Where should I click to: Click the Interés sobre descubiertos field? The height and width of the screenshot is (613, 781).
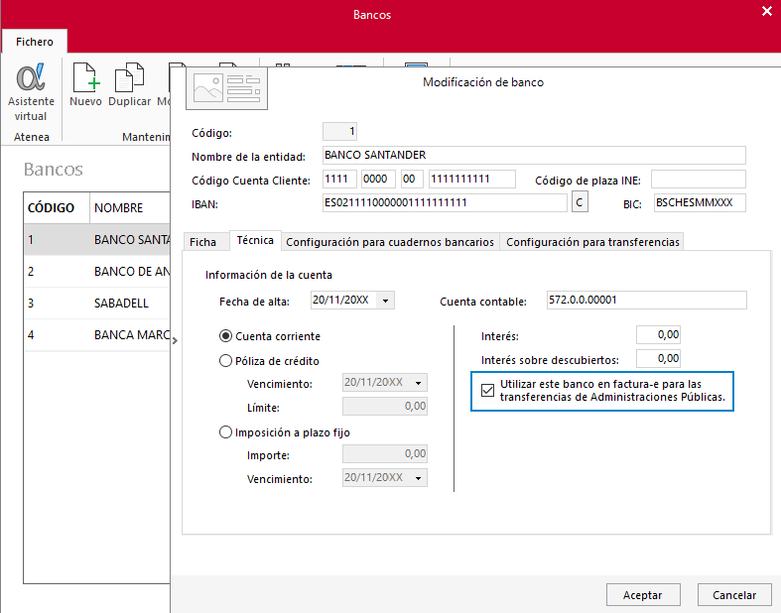(658, 358)
